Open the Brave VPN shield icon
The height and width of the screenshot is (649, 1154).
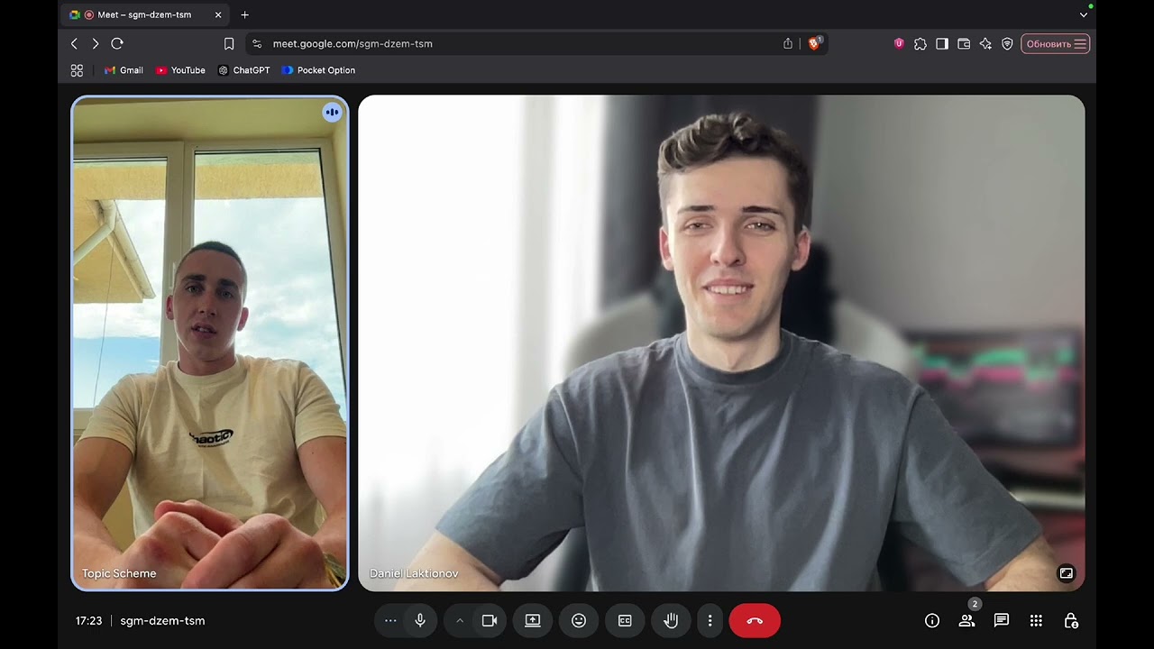(1007, 43)
